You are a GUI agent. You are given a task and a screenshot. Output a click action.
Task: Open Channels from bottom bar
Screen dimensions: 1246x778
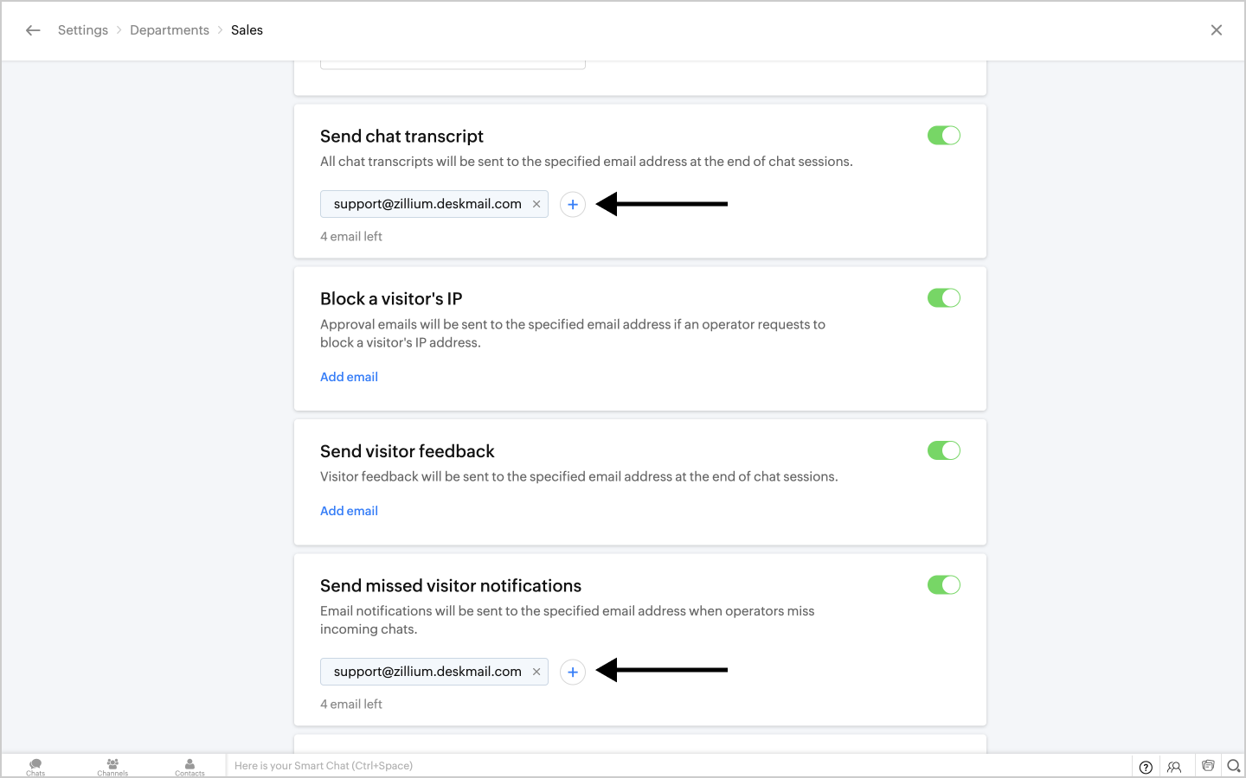pos(112,766)
